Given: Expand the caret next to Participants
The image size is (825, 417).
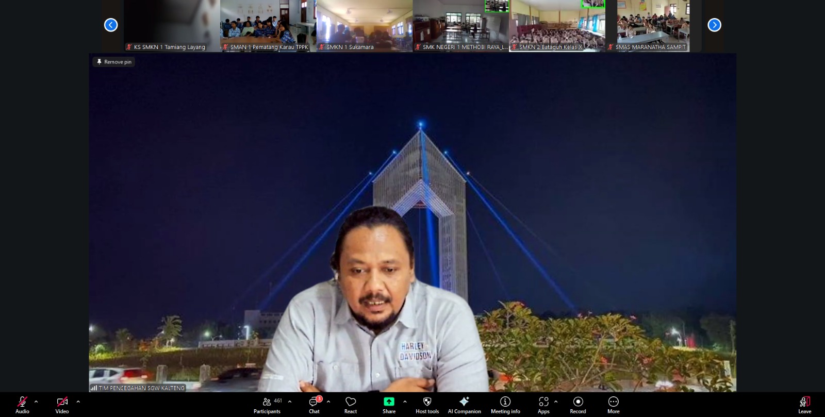Looking at the screenshot, I should (290, 402).
